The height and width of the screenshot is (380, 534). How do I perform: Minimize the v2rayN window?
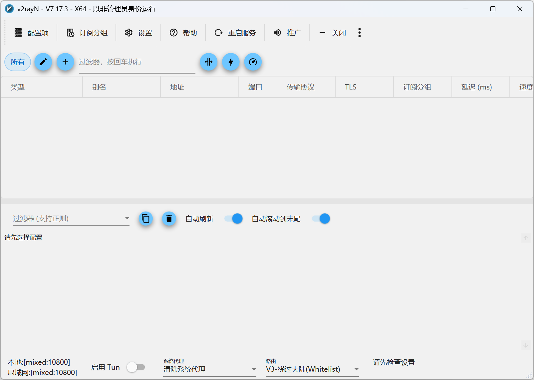[x=466, y=9]
